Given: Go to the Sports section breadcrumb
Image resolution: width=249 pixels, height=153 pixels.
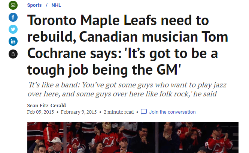Looking at the screenshot, I should point(34,5).
